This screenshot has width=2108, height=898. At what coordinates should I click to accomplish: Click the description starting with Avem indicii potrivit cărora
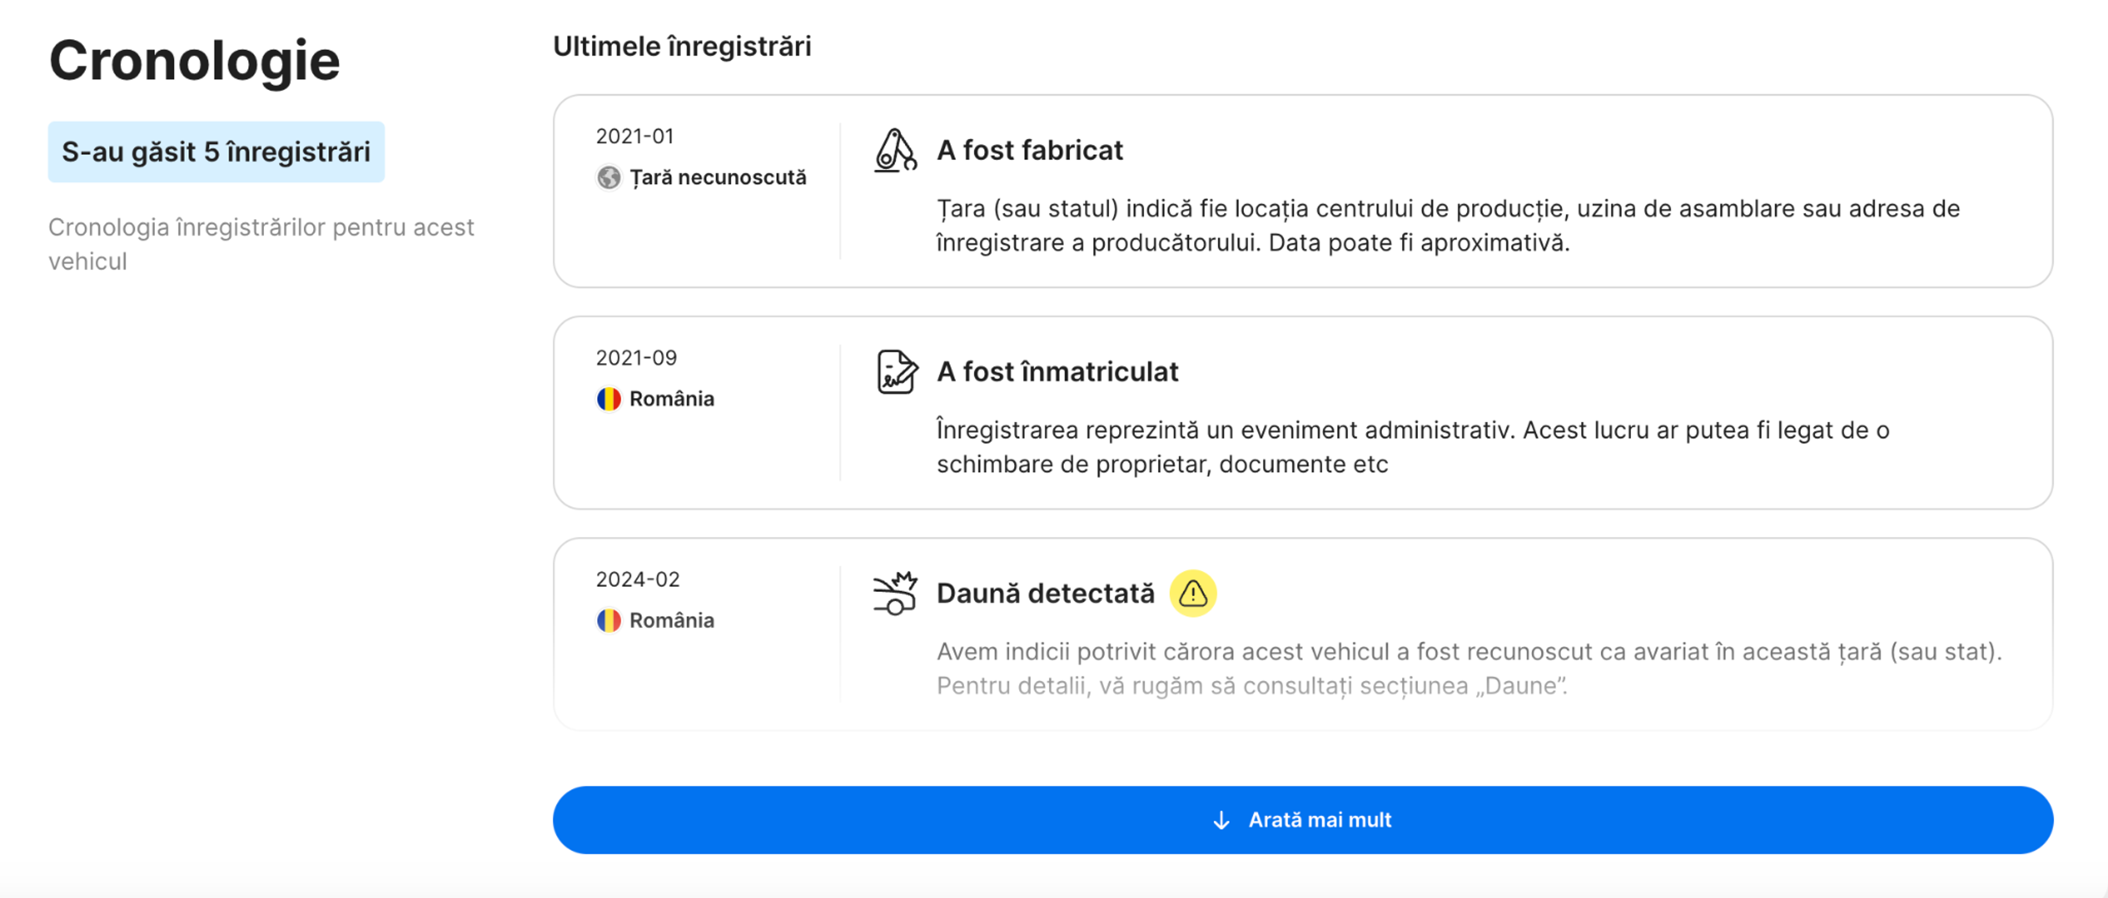[1469, 669]
